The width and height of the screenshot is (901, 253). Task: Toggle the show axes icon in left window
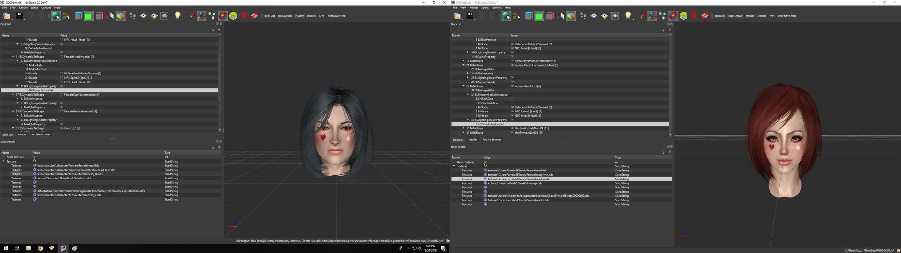click(x=201, y=15)
